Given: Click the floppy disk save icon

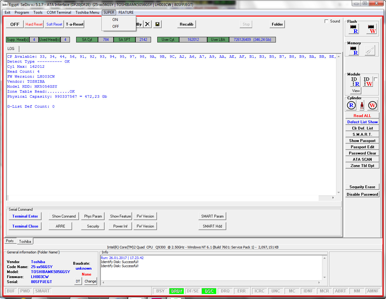Looking at the screenshot, I should coord(158,24).
